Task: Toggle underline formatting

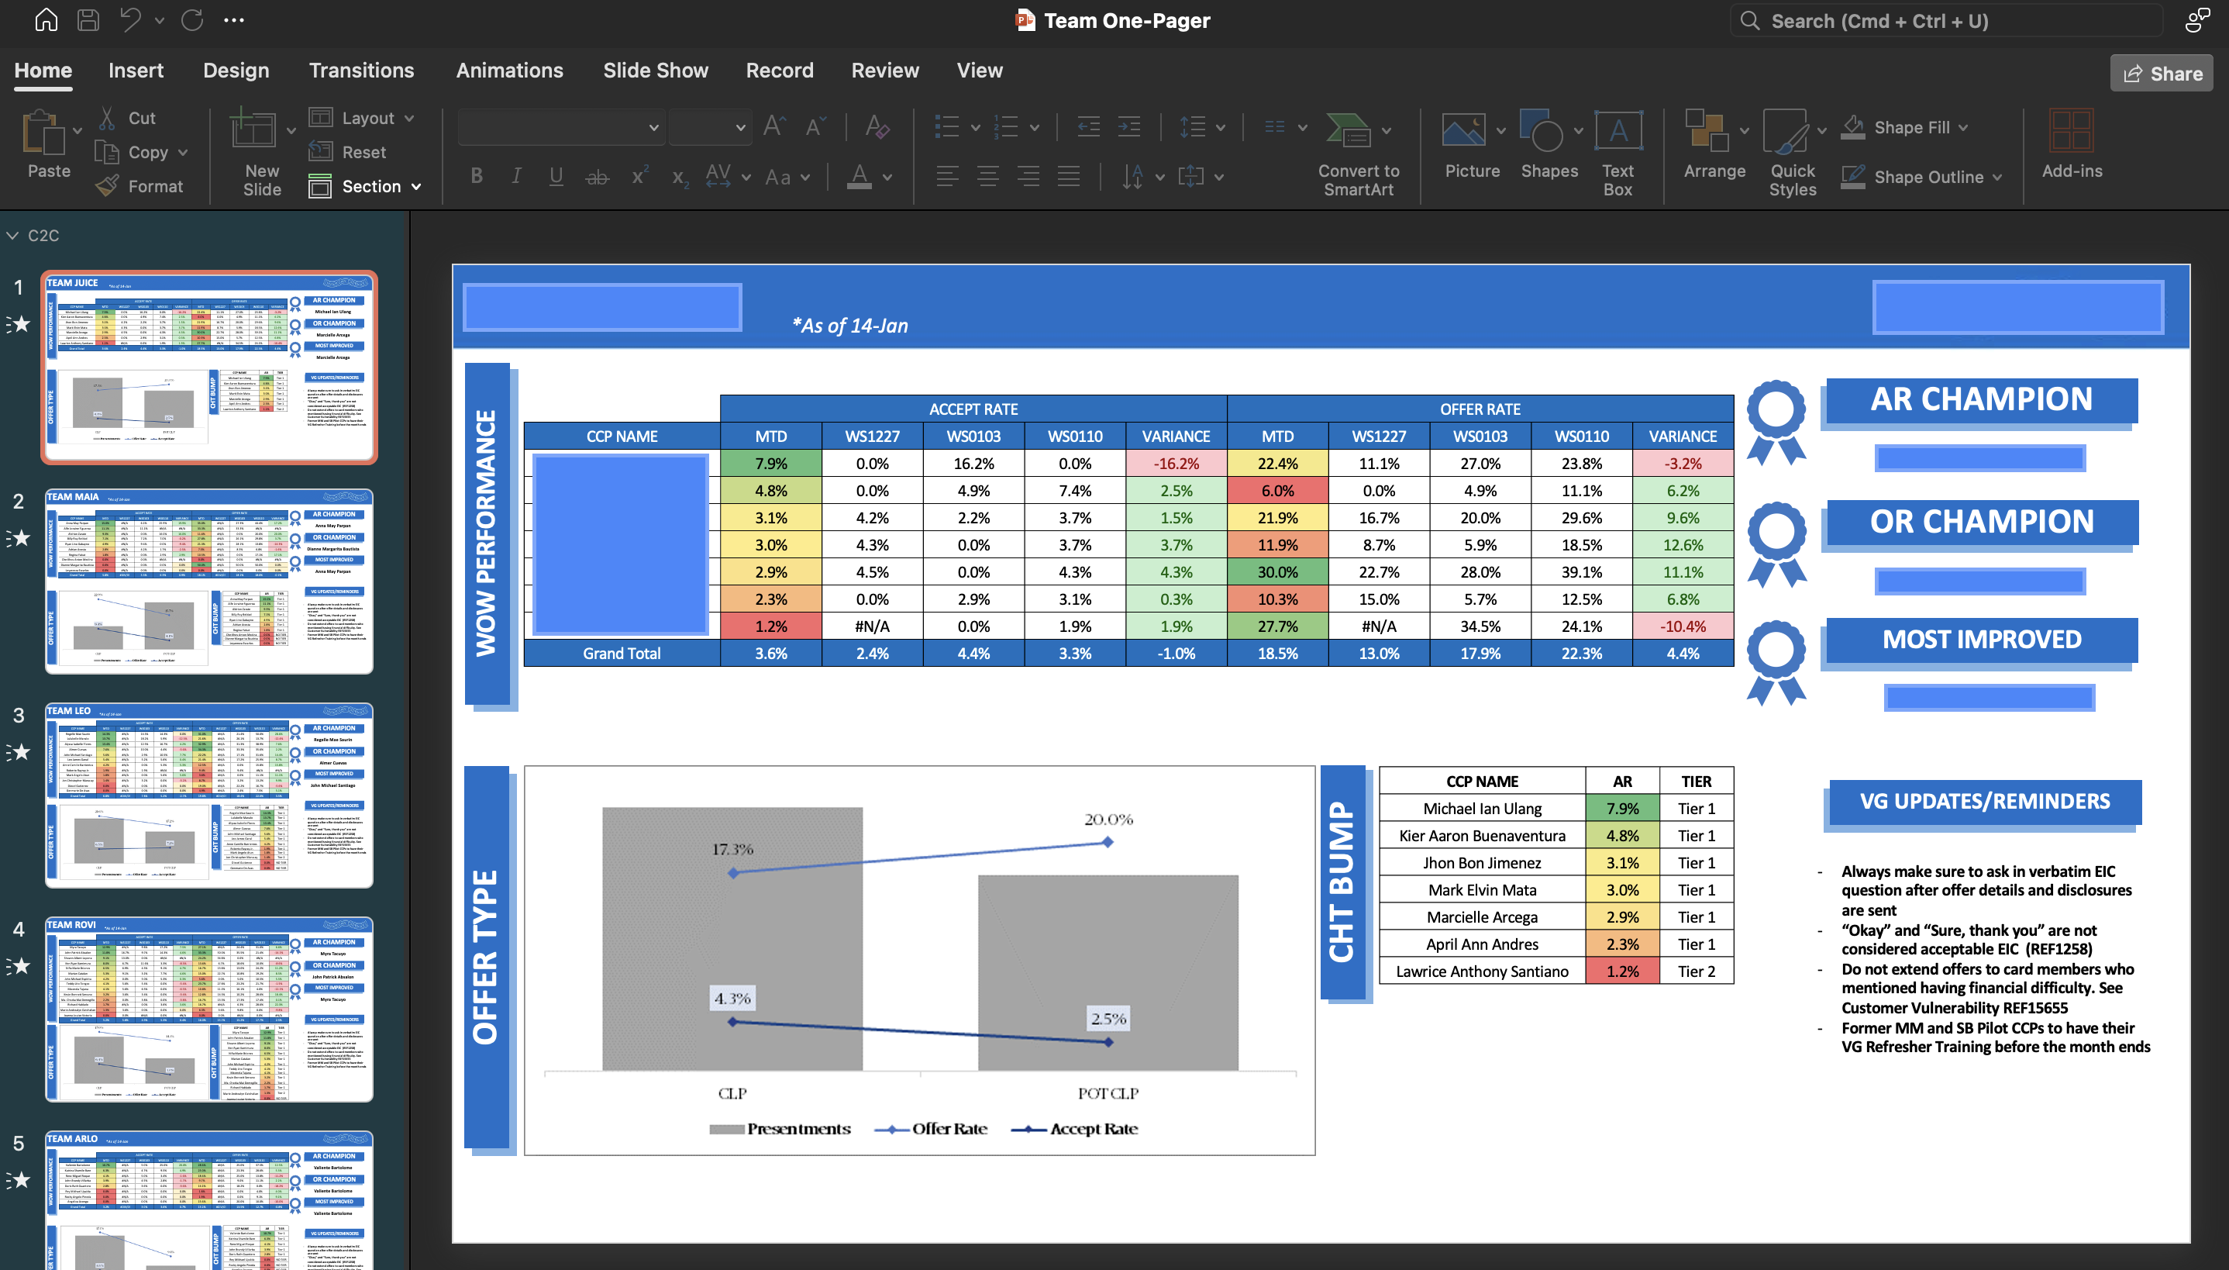Action: [x=556, y=177]
